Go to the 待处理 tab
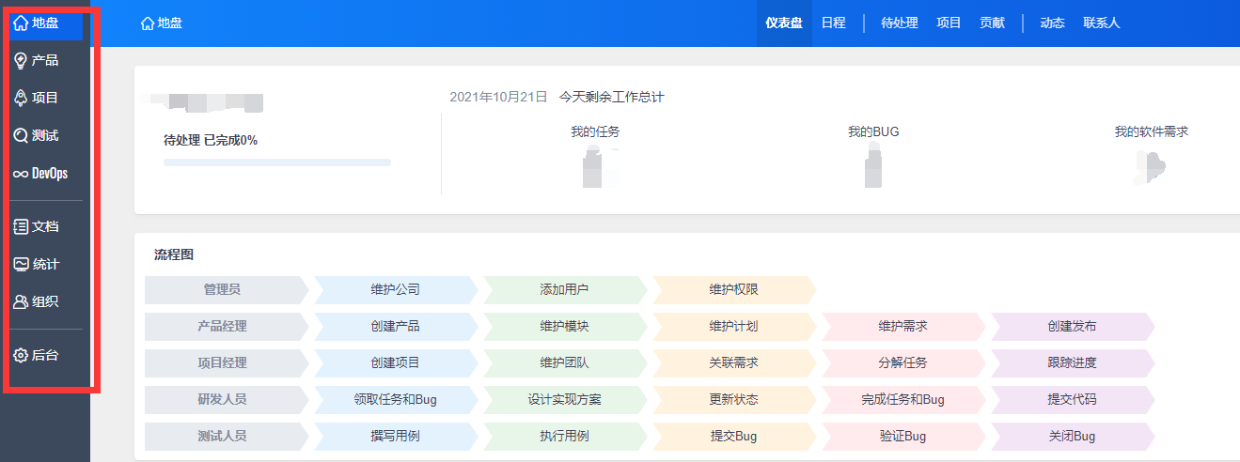Viewport: 1240px width, 462px height. (899, 23)
